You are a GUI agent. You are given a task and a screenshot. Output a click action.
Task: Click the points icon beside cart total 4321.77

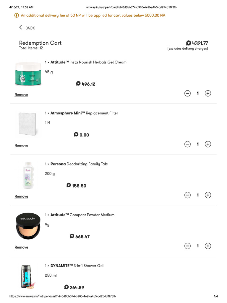click(188, 43)
